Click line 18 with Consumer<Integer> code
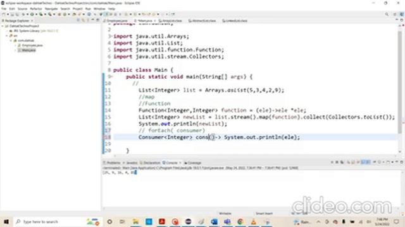 pyautogui.click(x=219, y=137)
